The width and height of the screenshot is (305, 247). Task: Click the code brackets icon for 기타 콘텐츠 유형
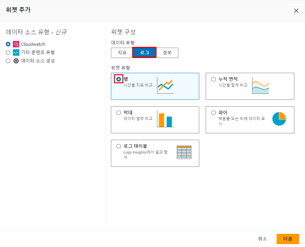(16, 52)
